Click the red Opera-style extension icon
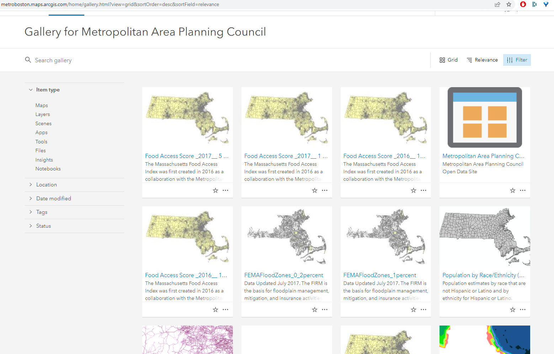The width and height of the screenshot is (554, 354). pyautogui.click(x=523, y=4)
